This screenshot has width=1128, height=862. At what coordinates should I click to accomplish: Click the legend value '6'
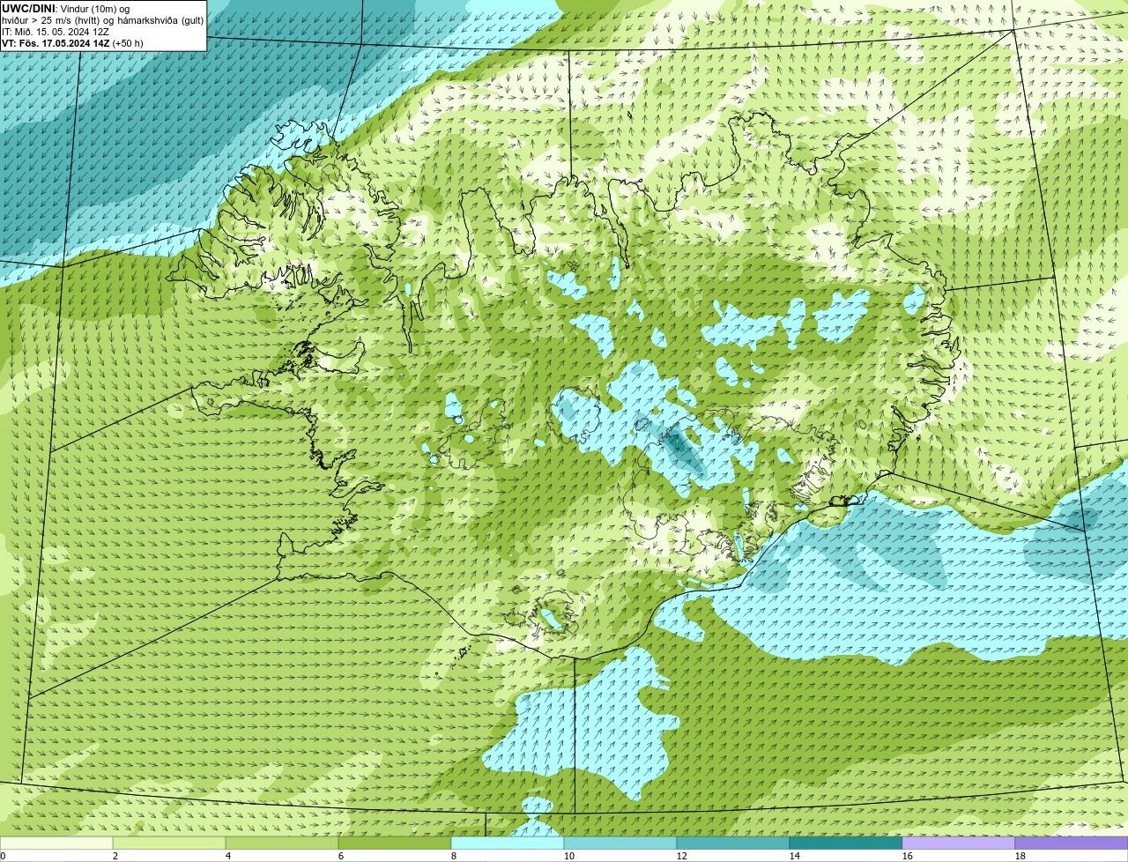tap(341, 856)
